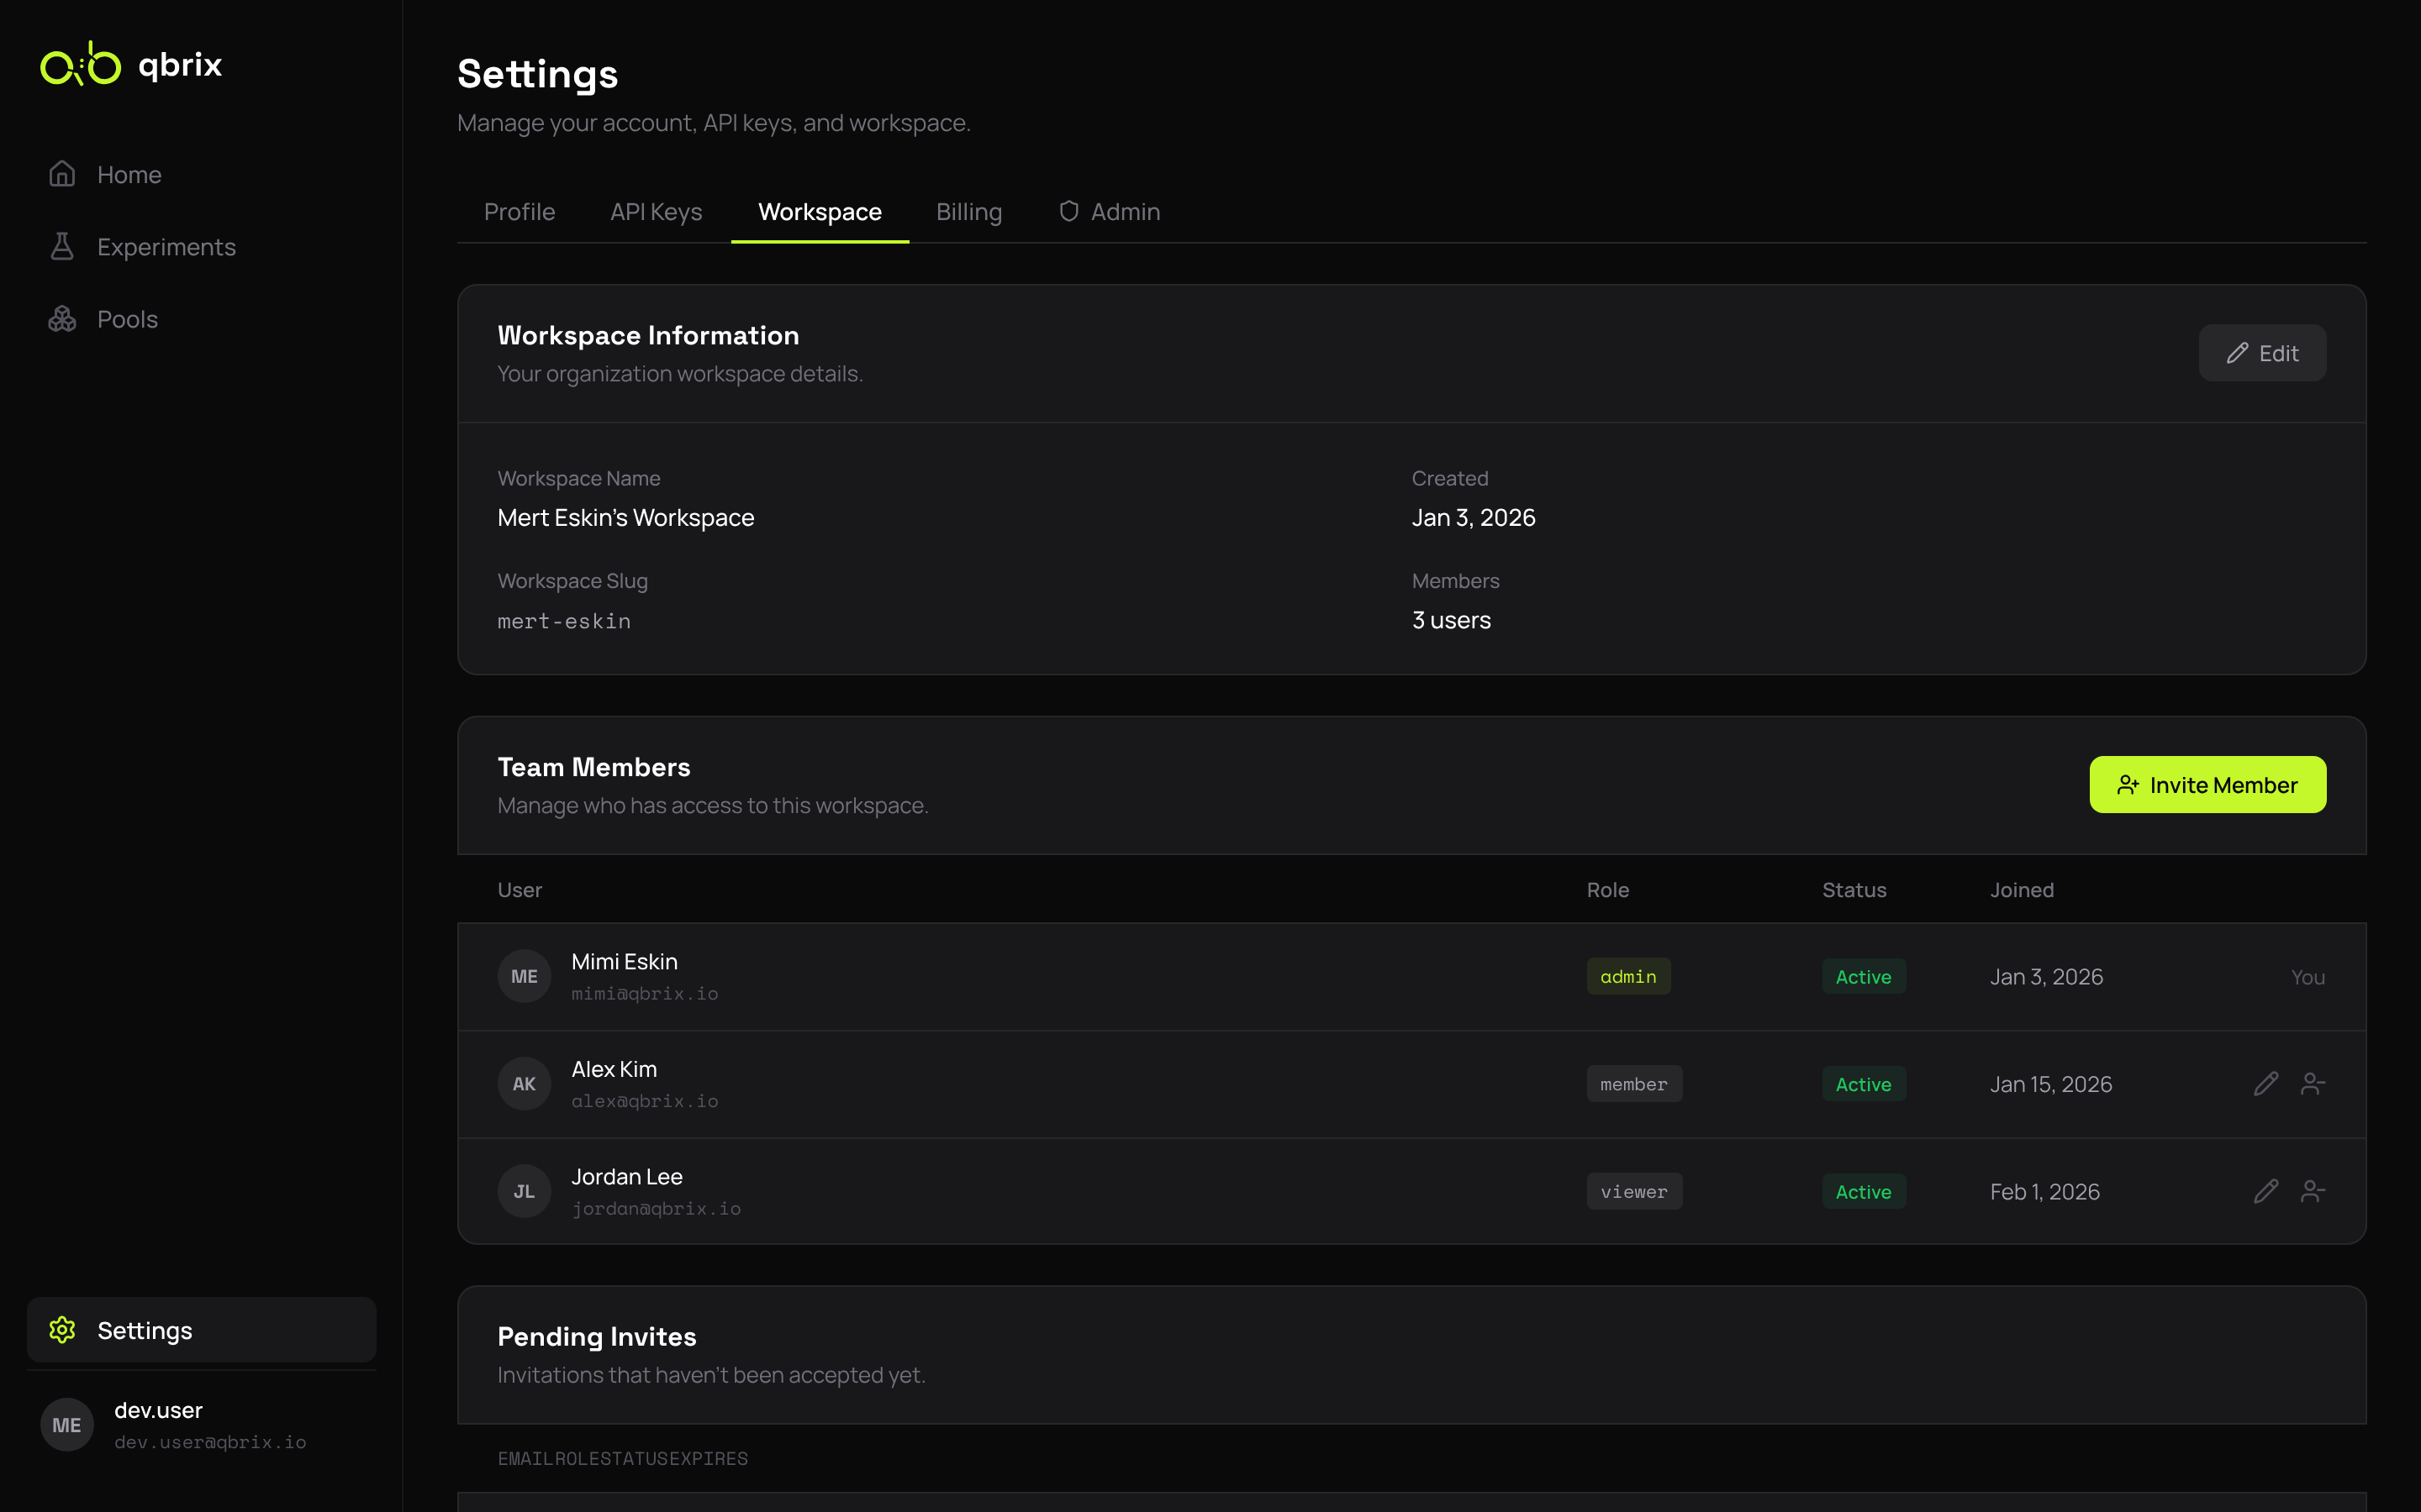Open the API Keys tab
Viewport: 2421px width, 1512px height.
(657, 211)
